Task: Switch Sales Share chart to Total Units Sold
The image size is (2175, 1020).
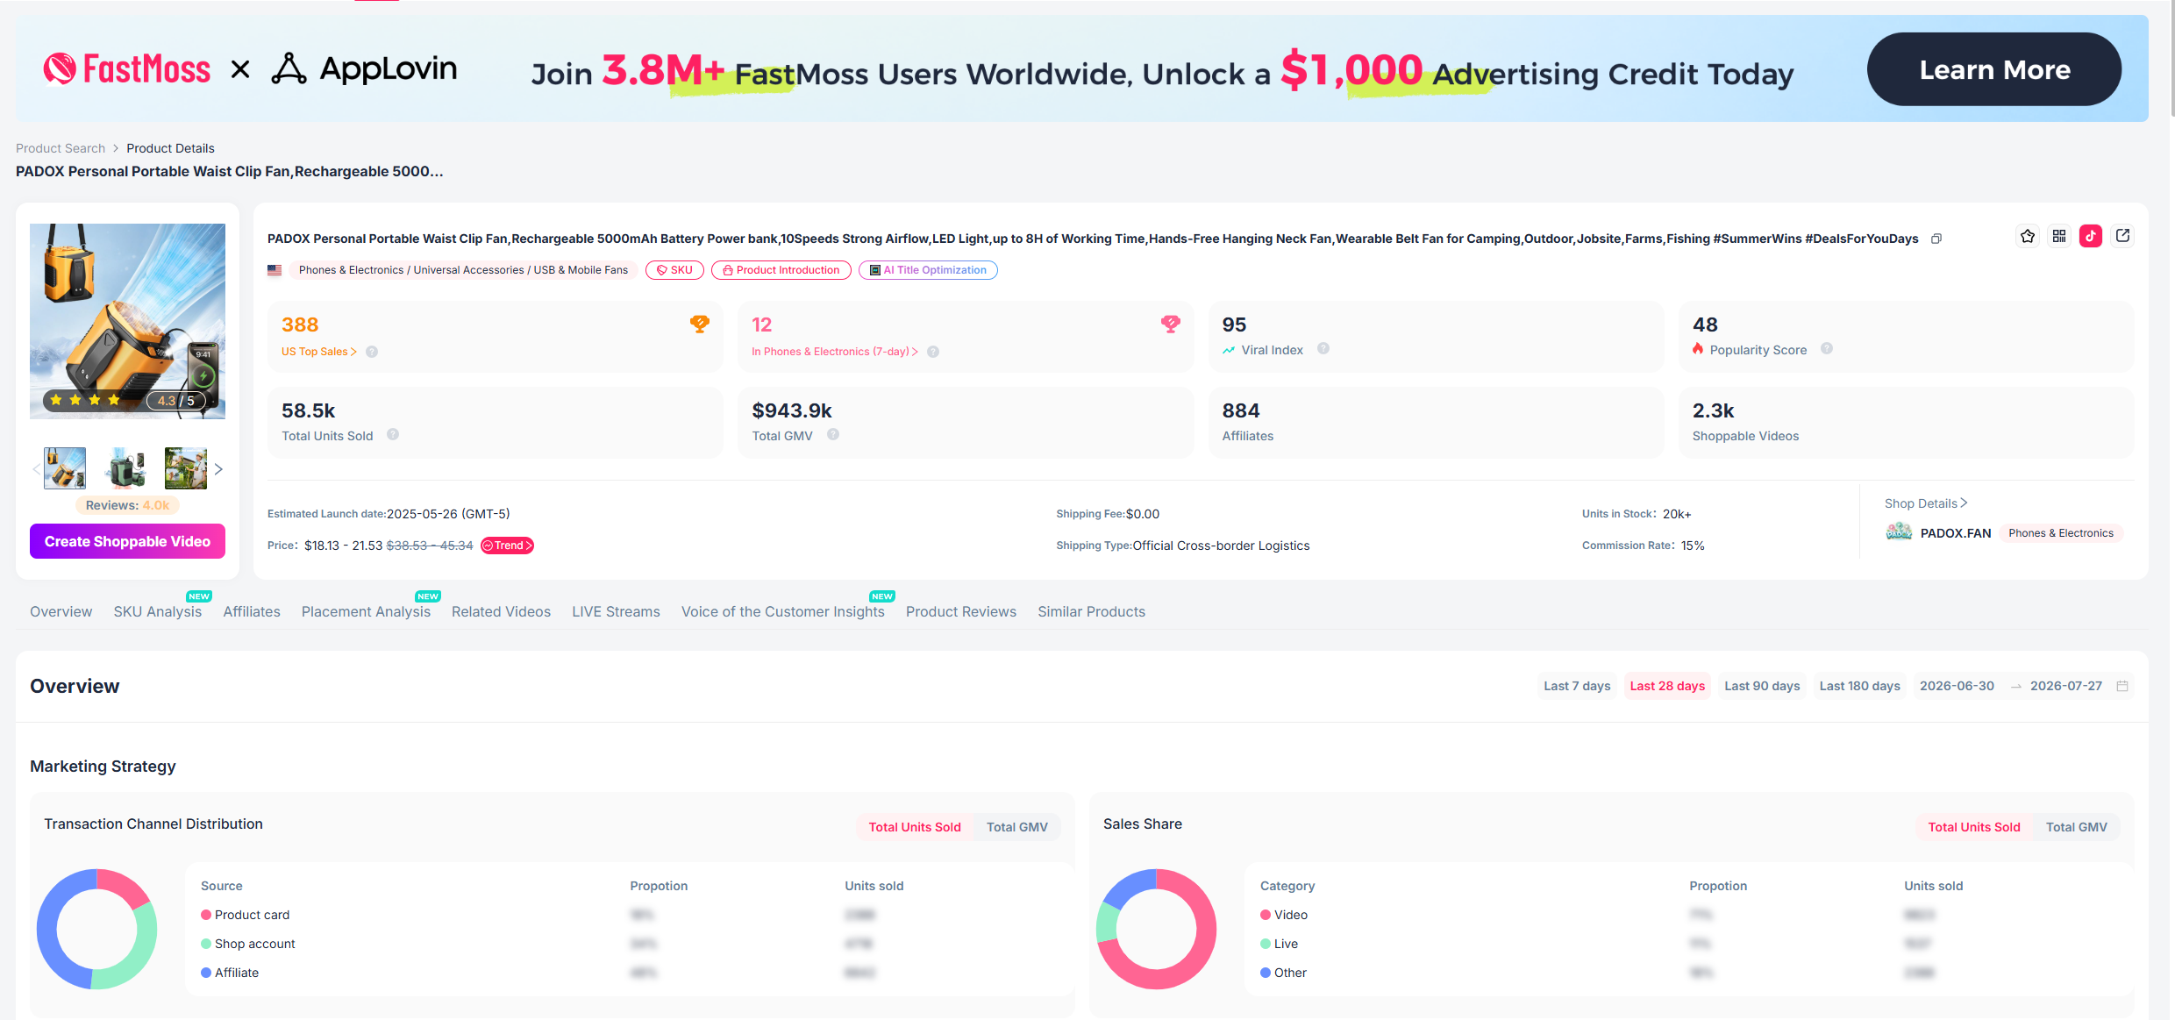Action: tap(1974, 827)
